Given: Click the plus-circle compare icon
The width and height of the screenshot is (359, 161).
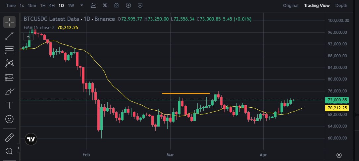Looking at the screenshot, I should pos(128,5).
